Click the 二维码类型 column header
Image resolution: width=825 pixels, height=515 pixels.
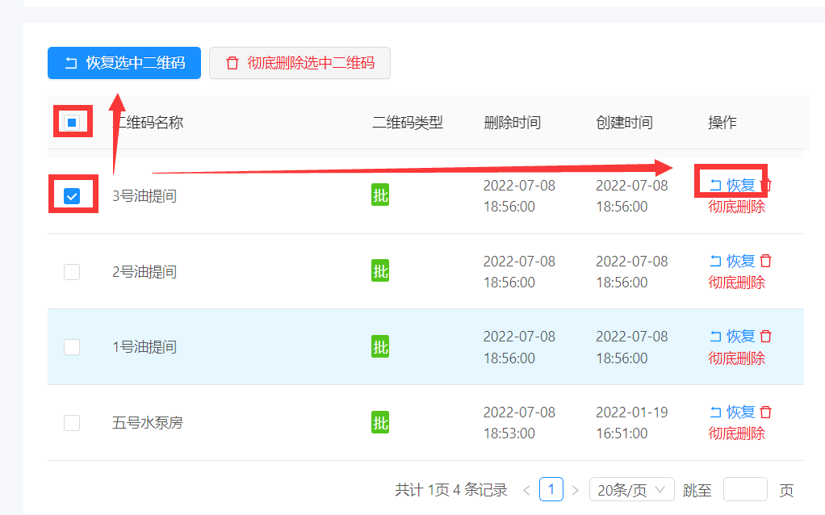(x=408, y=123)
